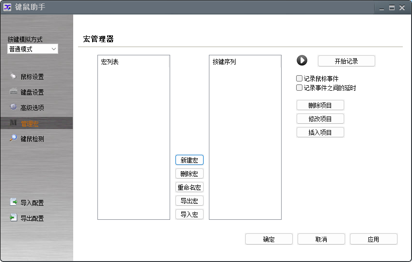
Task: Click the keyboard icon beside 键盘设置
Action: tap(14, 91)
